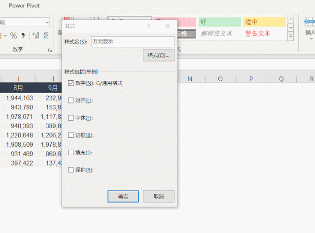Apply comma style format
Screen dimensions: 315x233
(x=23, y=36)
